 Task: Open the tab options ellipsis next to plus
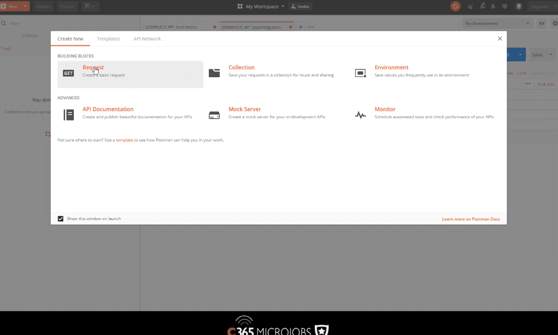311,27
